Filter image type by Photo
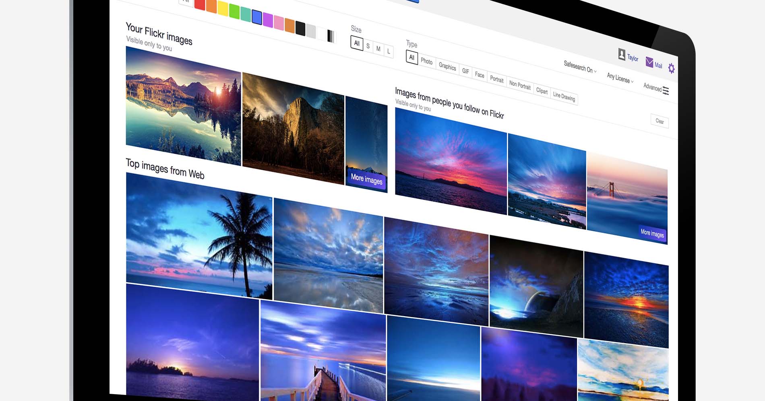Screen dimensions: 765x401 tap(427, 61)
